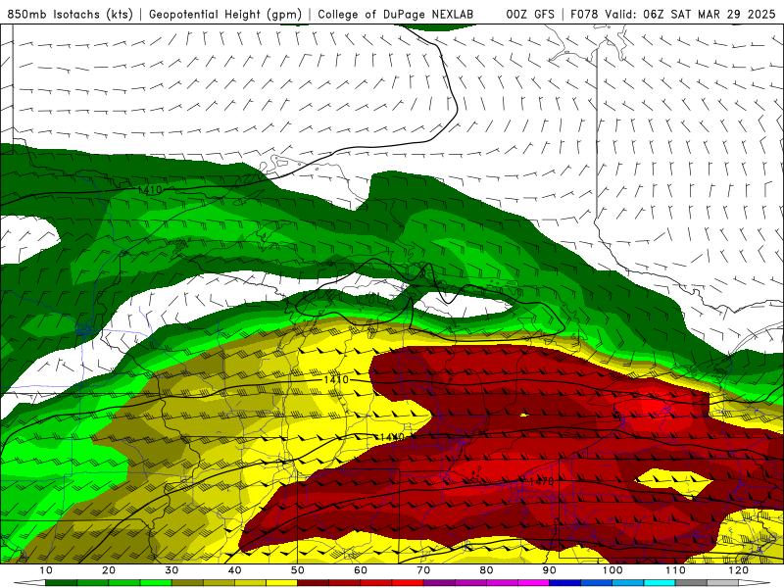This screenshot has height=588, width=784.
Task: Click the colorbar label '70'
Action: click(423, 570)
